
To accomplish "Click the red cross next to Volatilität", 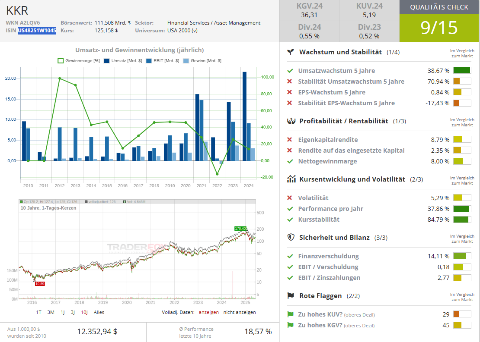I will pos(290,198).
